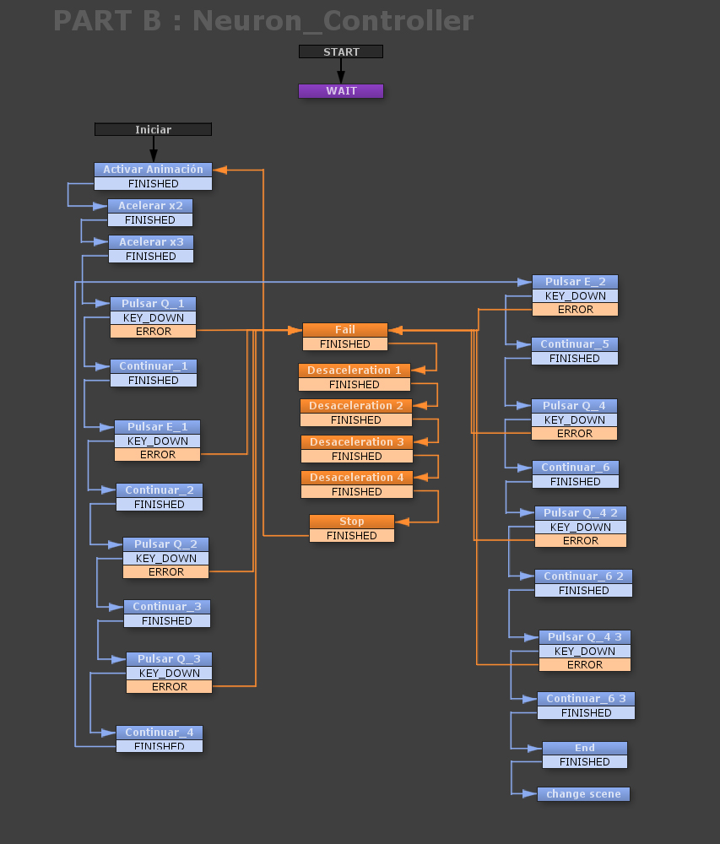This screenshot has width=720, height=844.
Task: Select the START state node
Action: [x=340, y=51]
